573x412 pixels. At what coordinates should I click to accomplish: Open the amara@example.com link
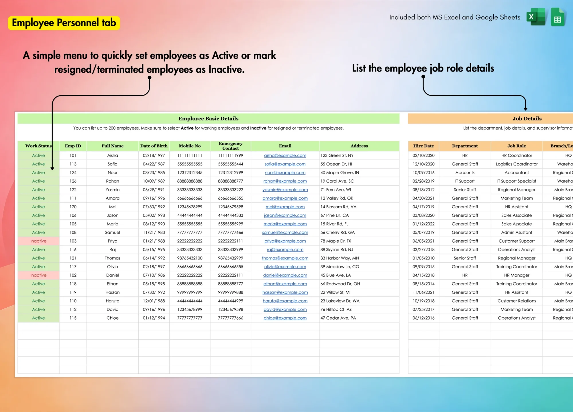click(285, 198)
